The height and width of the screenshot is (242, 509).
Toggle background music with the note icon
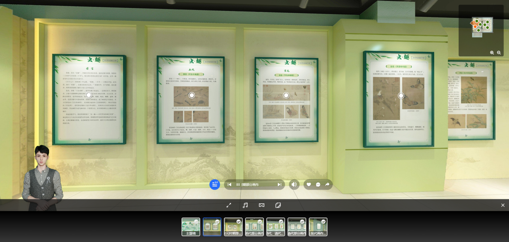coord(245,205)
